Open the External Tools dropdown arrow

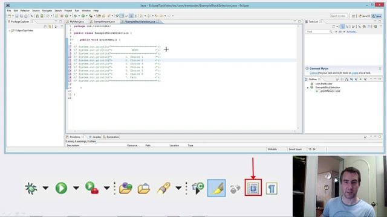(94, 16)
